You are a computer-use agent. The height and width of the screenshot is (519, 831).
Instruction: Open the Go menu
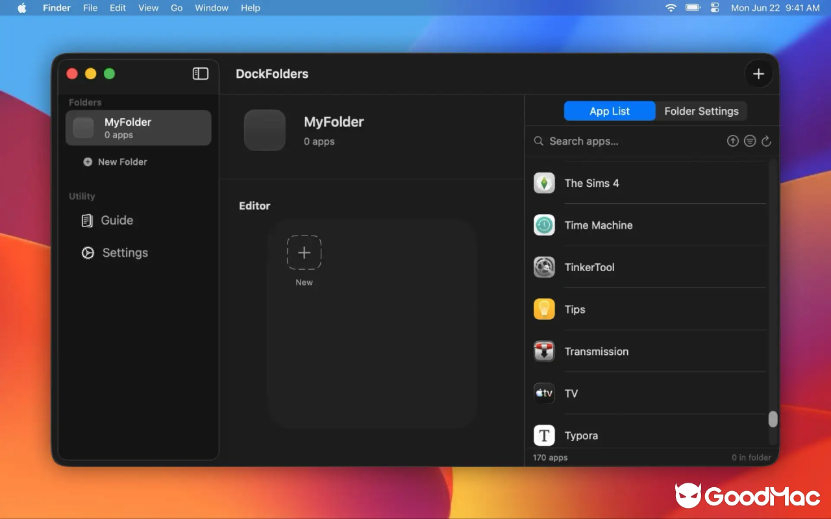point(177,8)
